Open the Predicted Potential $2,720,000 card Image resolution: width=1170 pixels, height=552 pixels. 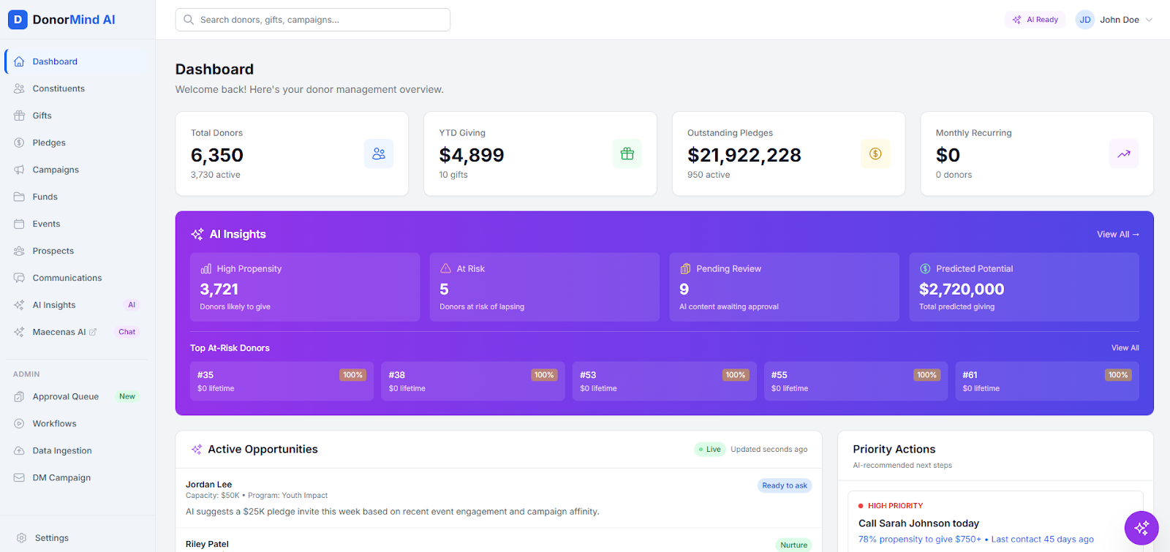click(x=1024, y=287)
